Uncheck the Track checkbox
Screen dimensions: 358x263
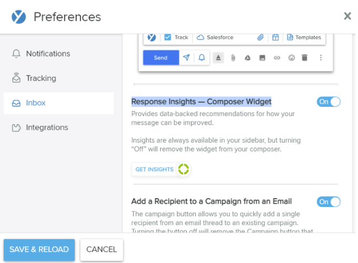(168, 37)
